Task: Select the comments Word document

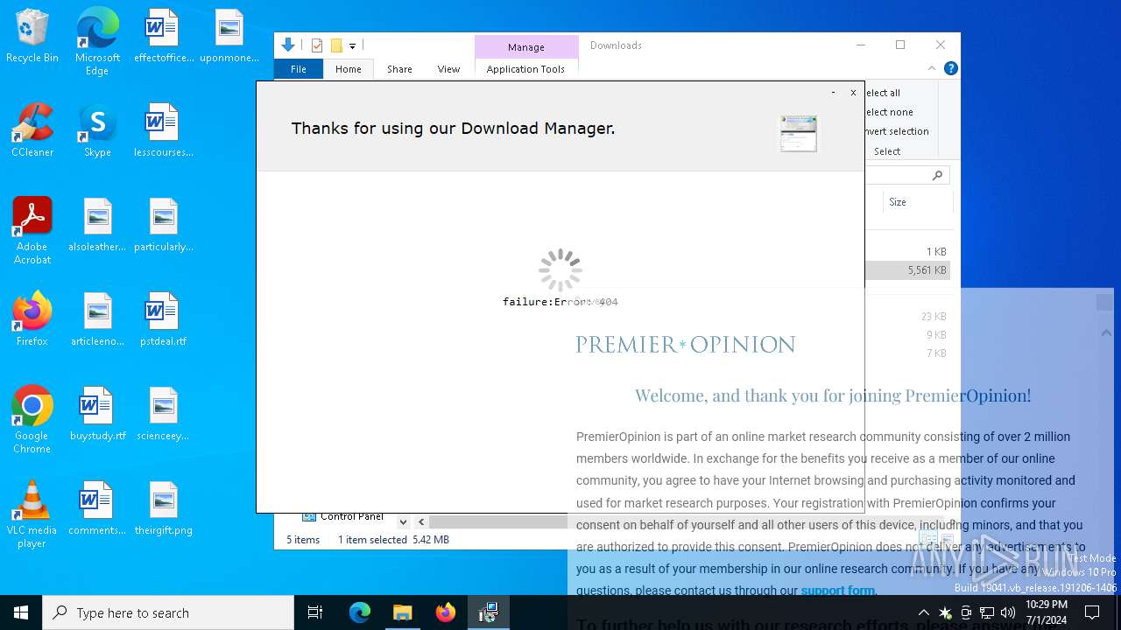Action: [x=97, y=508]
